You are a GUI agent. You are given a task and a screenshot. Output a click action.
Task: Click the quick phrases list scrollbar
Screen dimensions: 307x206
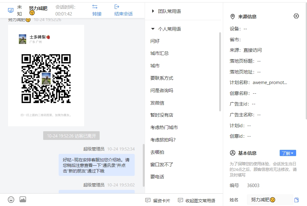coord(220,72)
